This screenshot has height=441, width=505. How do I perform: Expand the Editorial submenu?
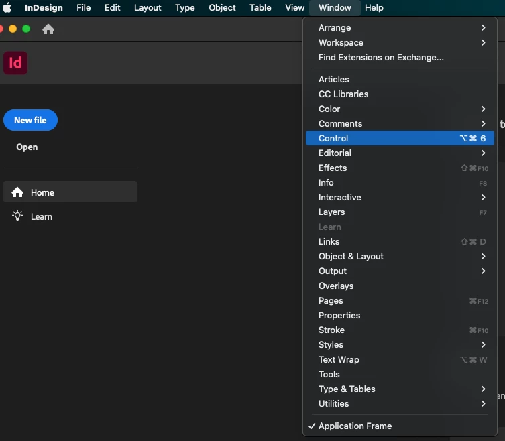pos(400,153)
